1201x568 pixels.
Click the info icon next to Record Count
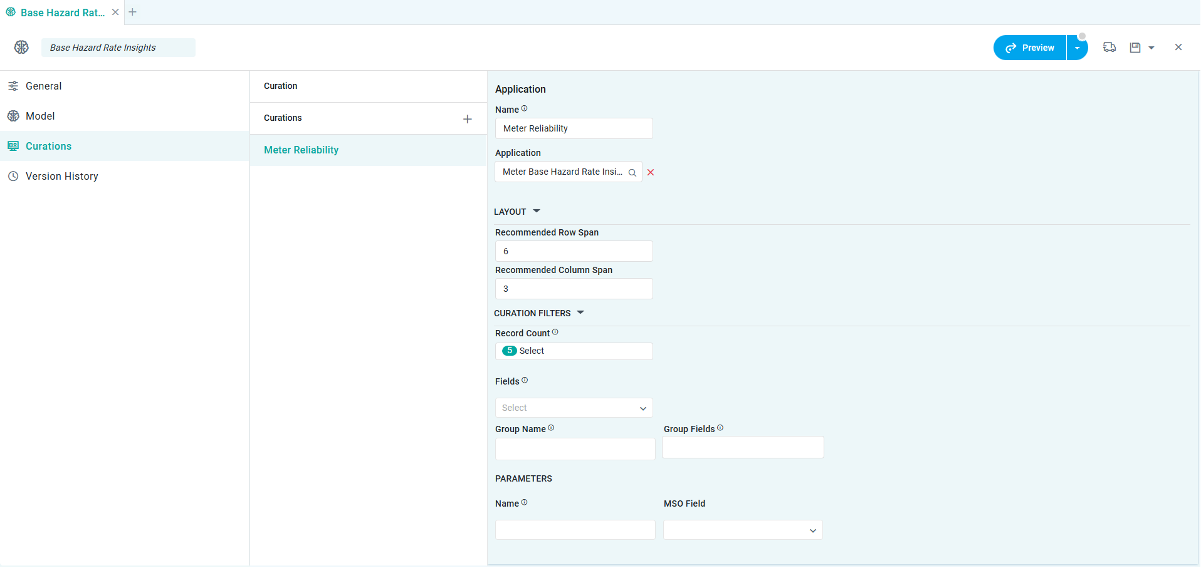555,333
